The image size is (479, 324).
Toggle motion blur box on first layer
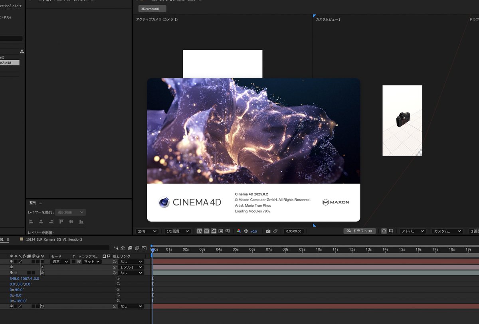click(x=33, y=262)
